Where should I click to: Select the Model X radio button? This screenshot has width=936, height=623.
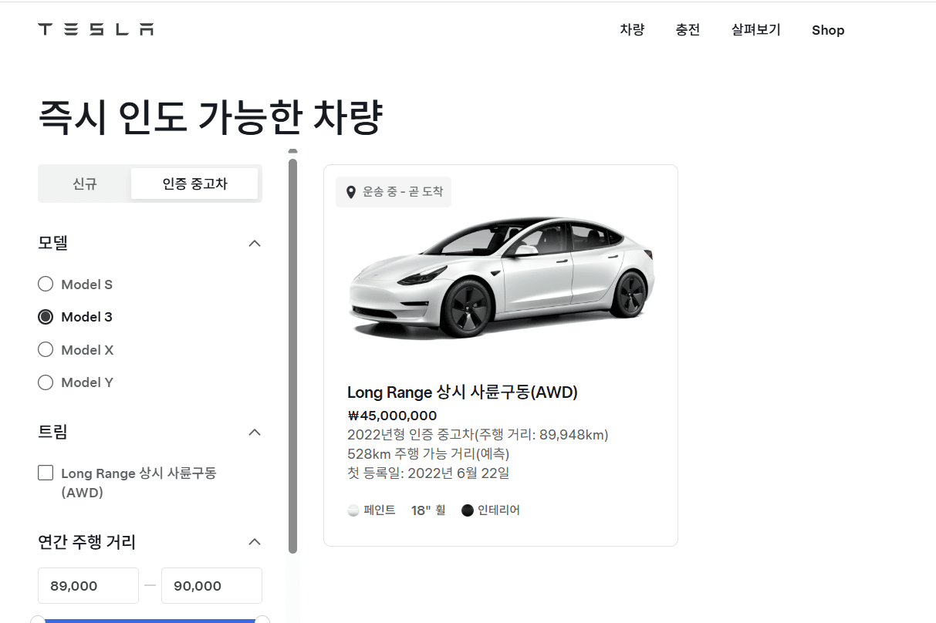tap(46, 350)
